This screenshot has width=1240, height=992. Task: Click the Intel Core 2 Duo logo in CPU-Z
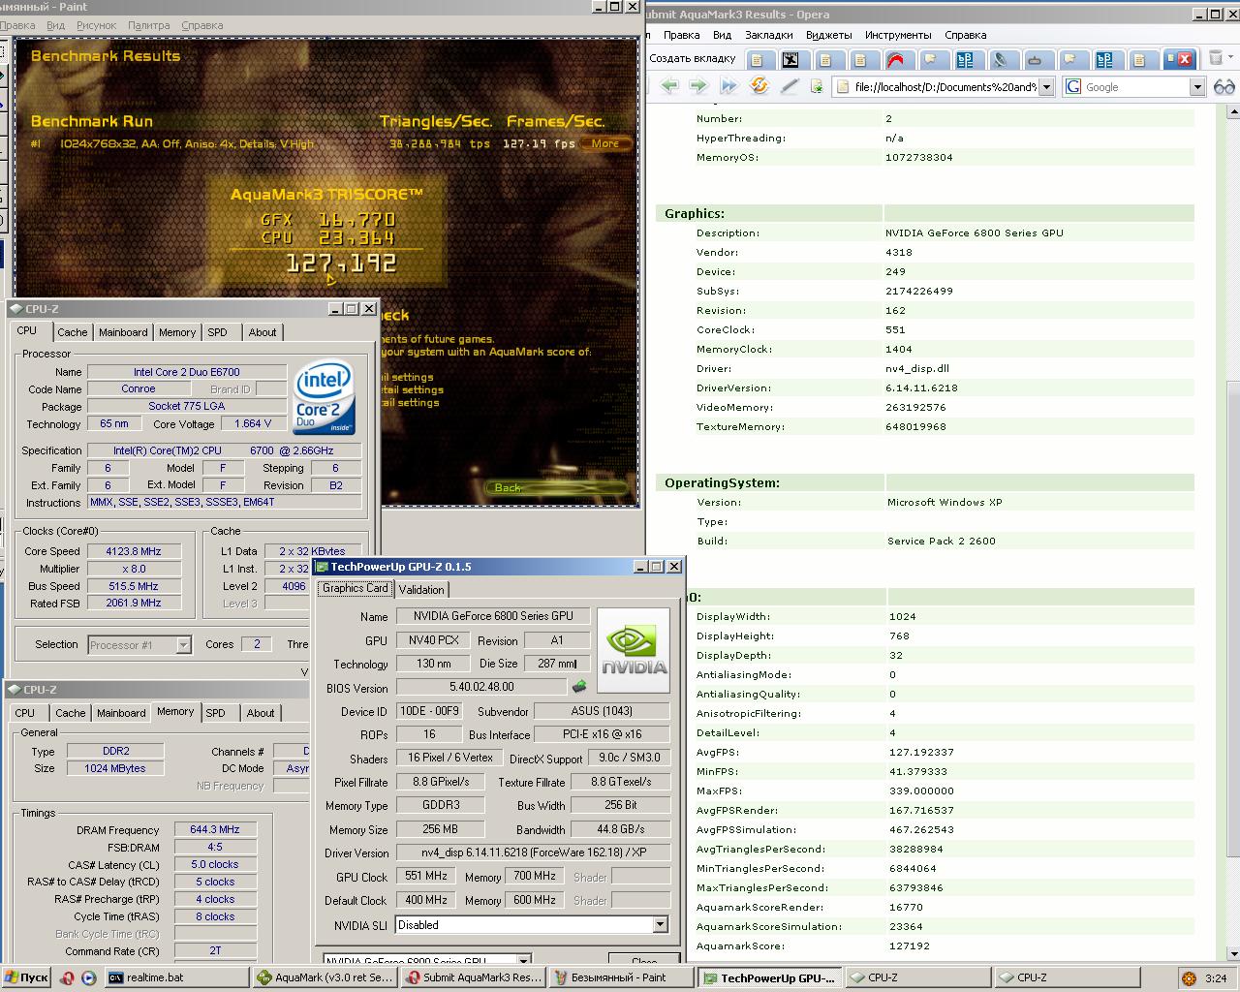324,398
